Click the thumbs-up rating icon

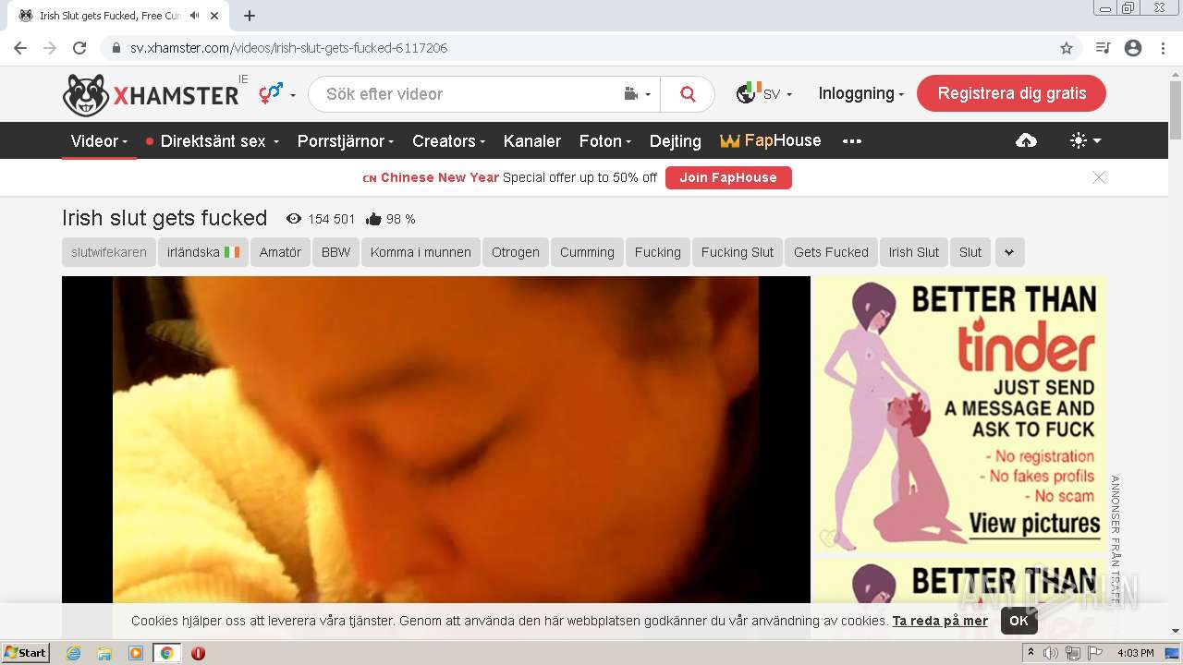point(373,219)
